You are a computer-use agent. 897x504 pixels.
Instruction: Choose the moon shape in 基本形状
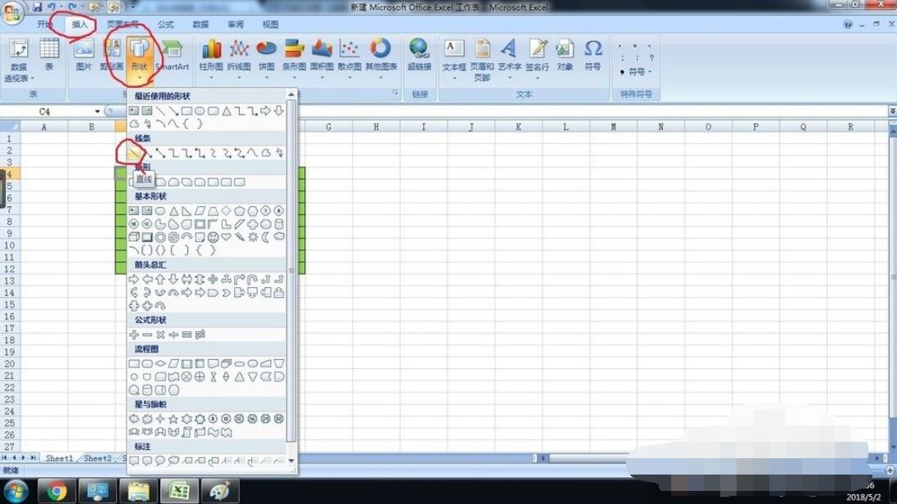pos(265,236)
